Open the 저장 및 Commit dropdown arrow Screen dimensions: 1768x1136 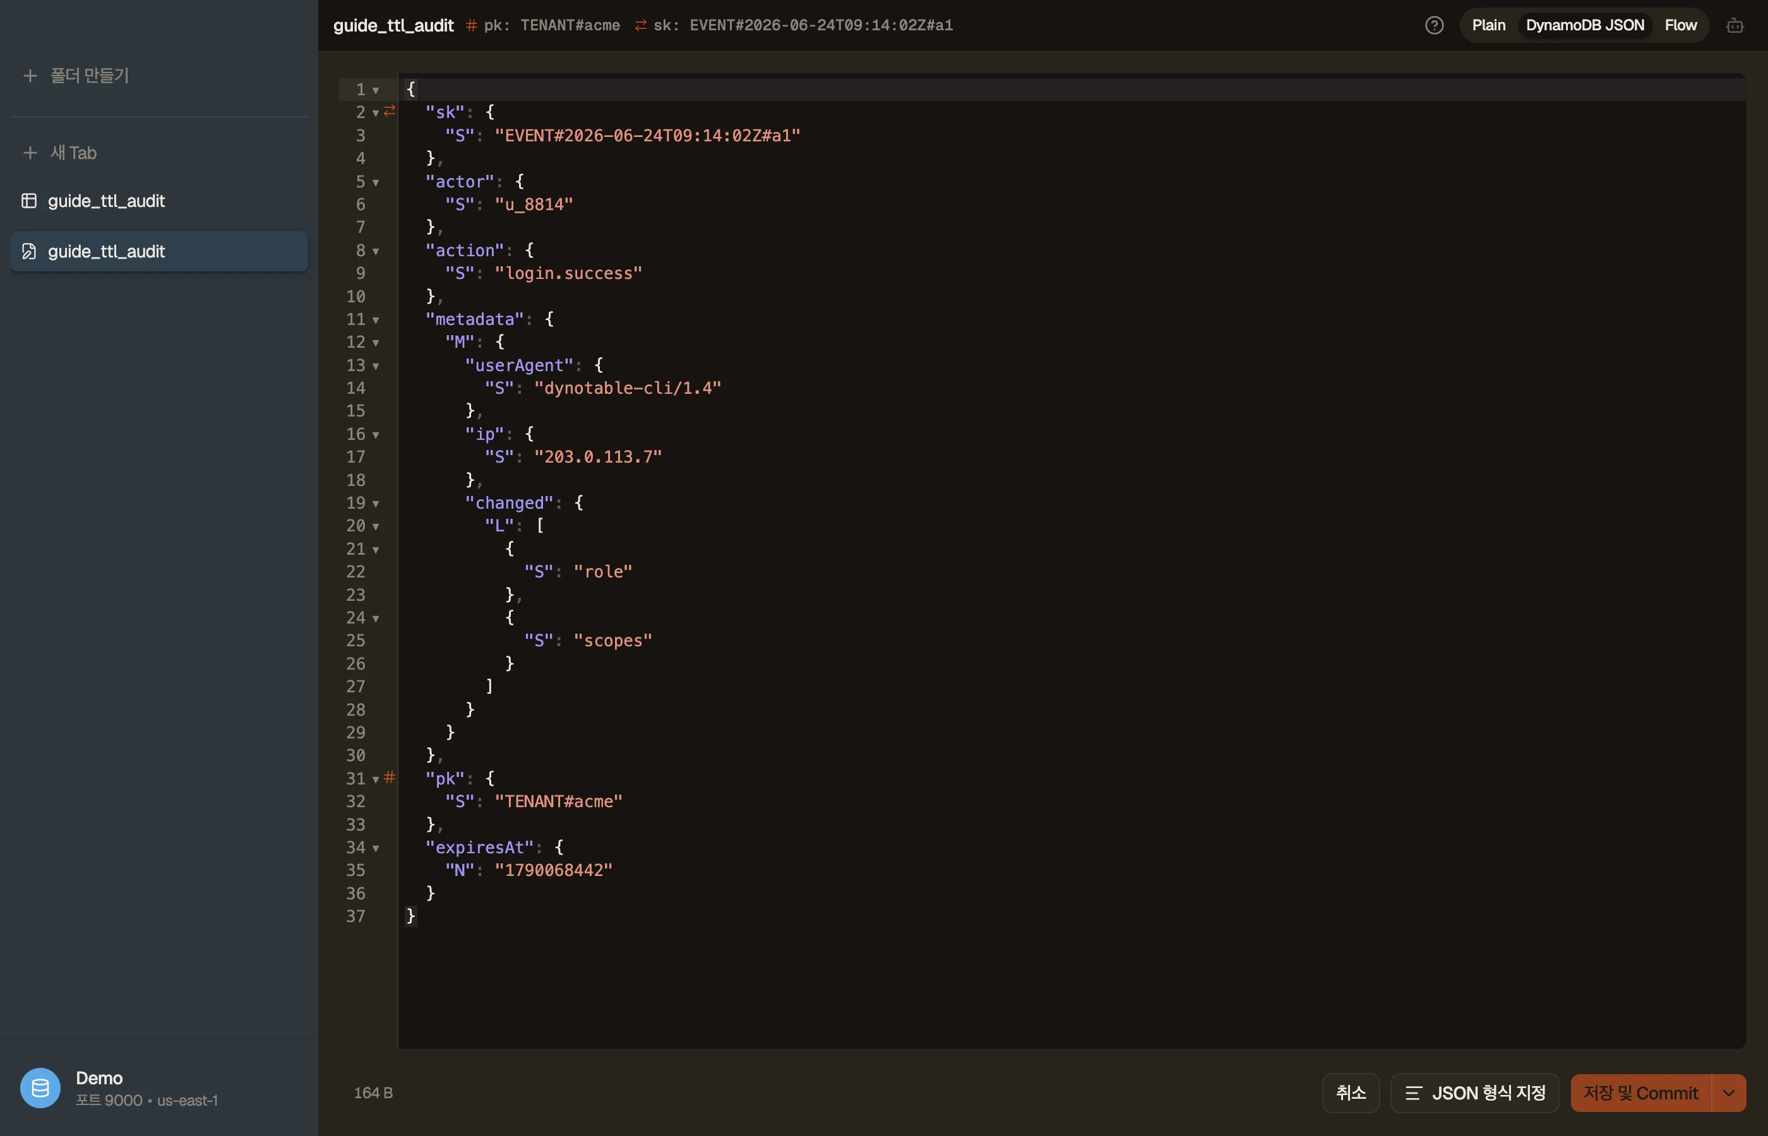(x=1728, y=1092)
